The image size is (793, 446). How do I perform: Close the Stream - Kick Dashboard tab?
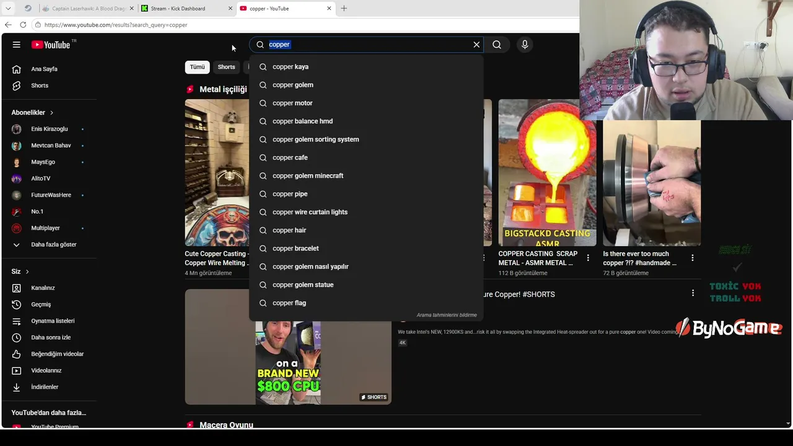(x=230, y=9)
